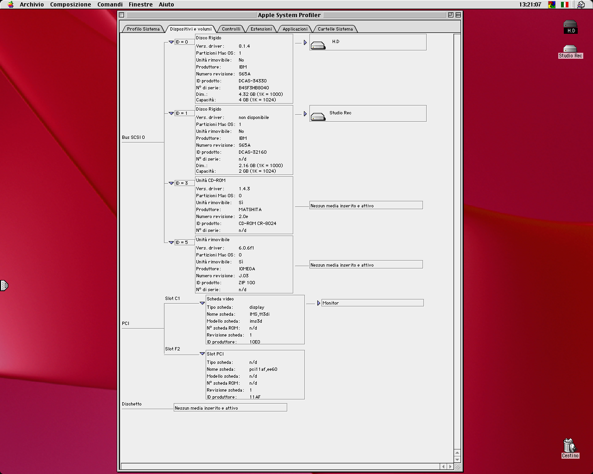Image resolution: width=593 pixels, height=474 pixels.
Task: Switch to the Applicazioni tab
Action: point(295,29)
